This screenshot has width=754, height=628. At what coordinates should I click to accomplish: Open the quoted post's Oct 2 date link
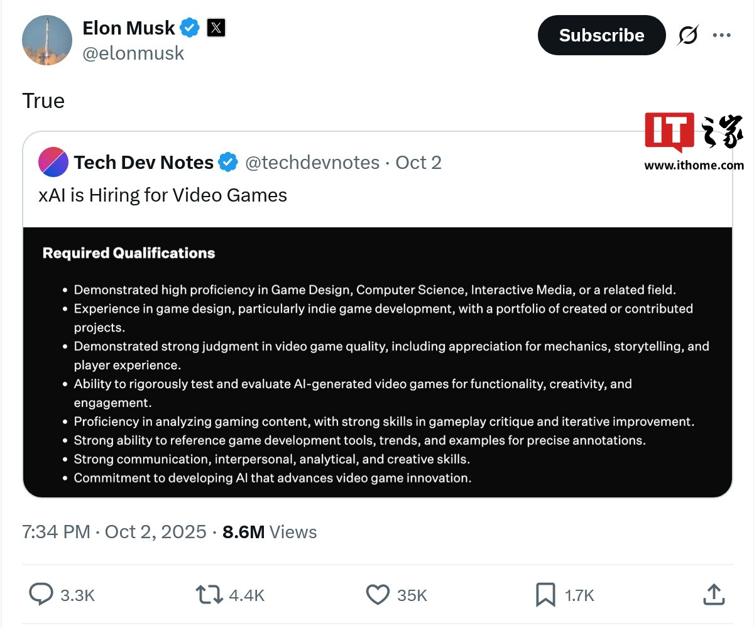pos(418,163)
